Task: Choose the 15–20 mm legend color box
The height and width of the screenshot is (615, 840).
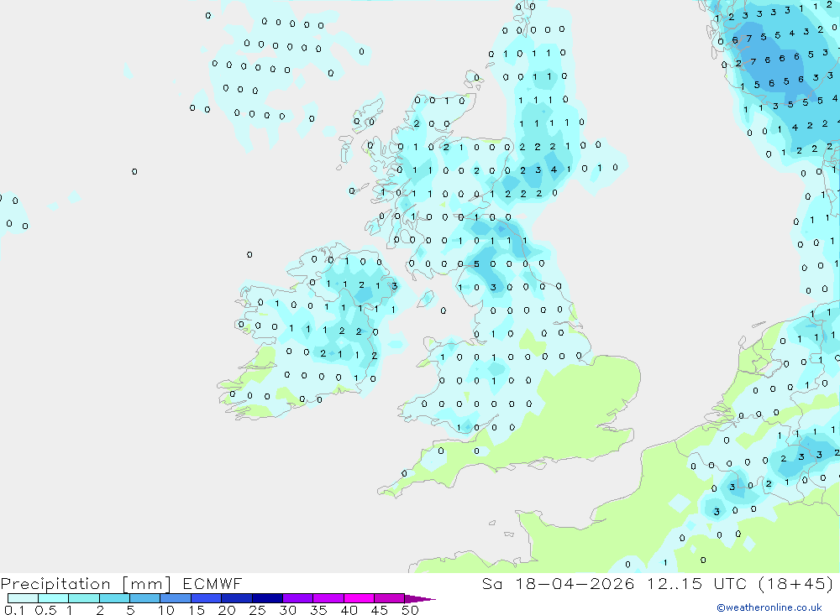Action: (207, 598)
